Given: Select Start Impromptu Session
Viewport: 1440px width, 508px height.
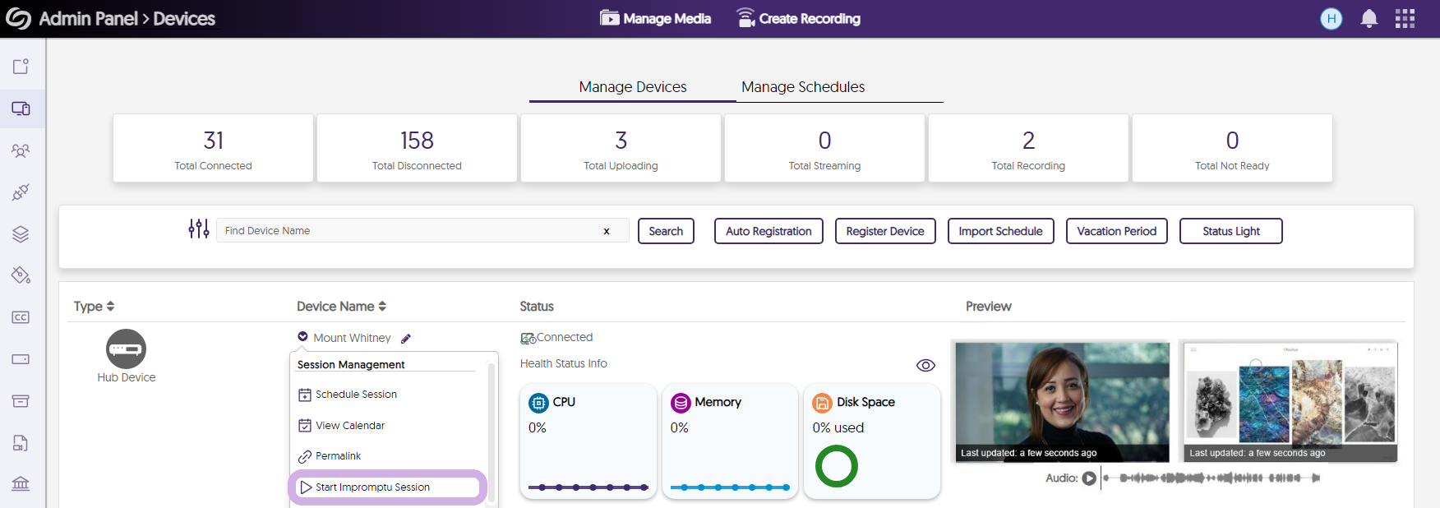Looking at the screenshot, I should pyautogui.click(x=372, y=487).
